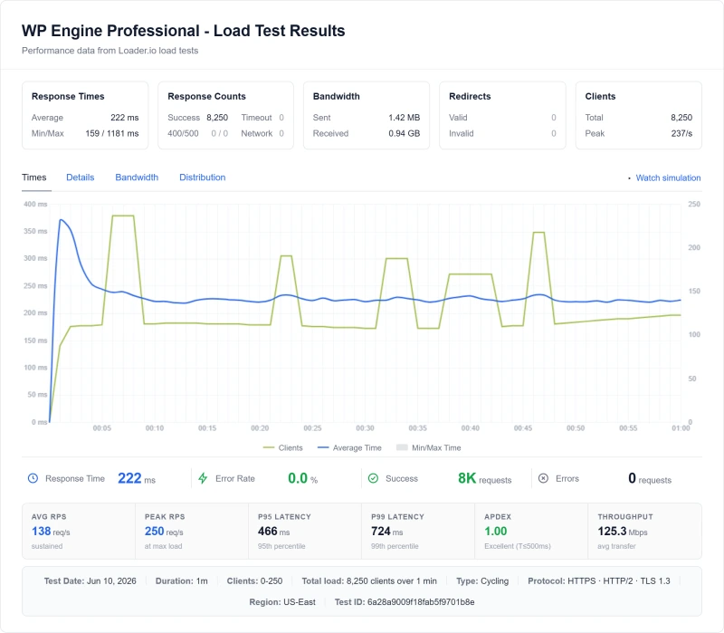Click the Response Times card heading
724x633 pixels.
coord(68,96)
